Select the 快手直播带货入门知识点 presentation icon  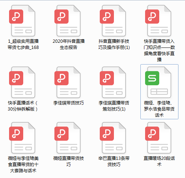158,21
